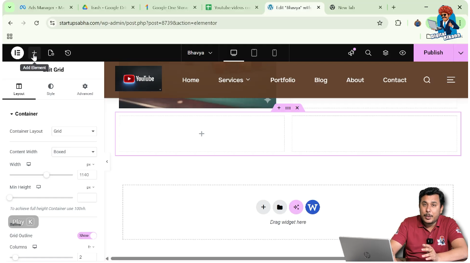The image size is (470, 263).
Task: Adjust the Columns slider handle
Action: point(15,258)
